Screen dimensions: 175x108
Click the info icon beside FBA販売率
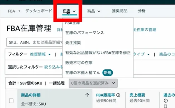pos(118,95)
